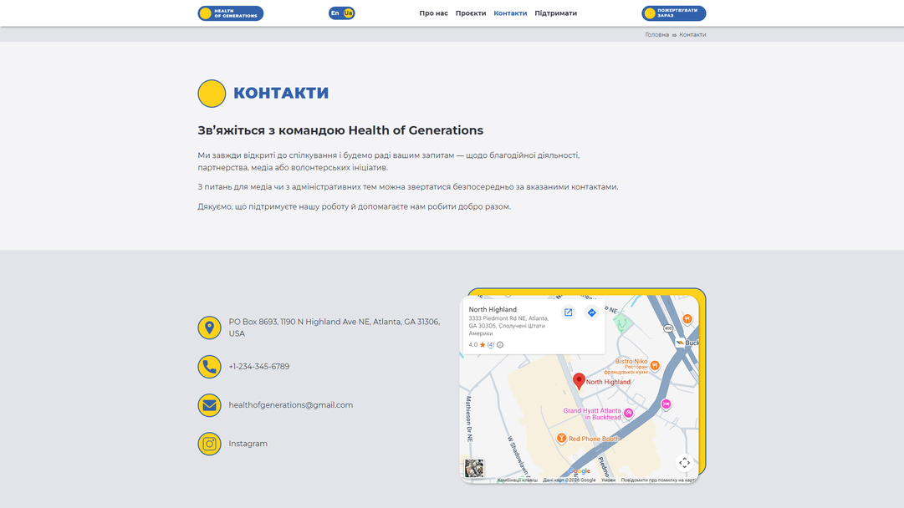This screenshot has height=508, width=904.
Task: Click the Red Phone Booth bar marker
Action: coord(561,439)
